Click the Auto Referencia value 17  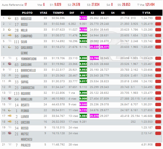tap(26, 5)
